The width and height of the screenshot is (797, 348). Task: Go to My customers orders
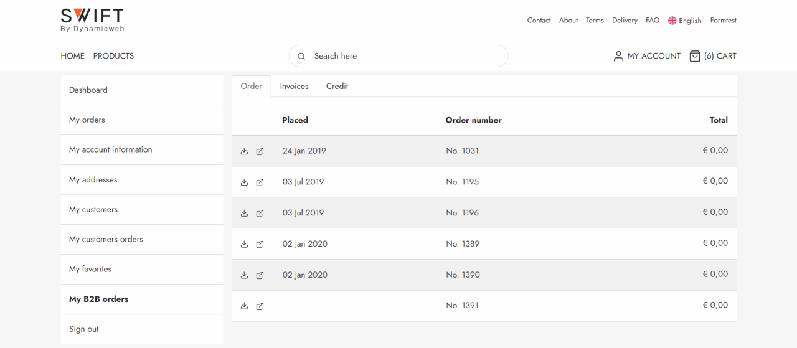pos(106,240)
